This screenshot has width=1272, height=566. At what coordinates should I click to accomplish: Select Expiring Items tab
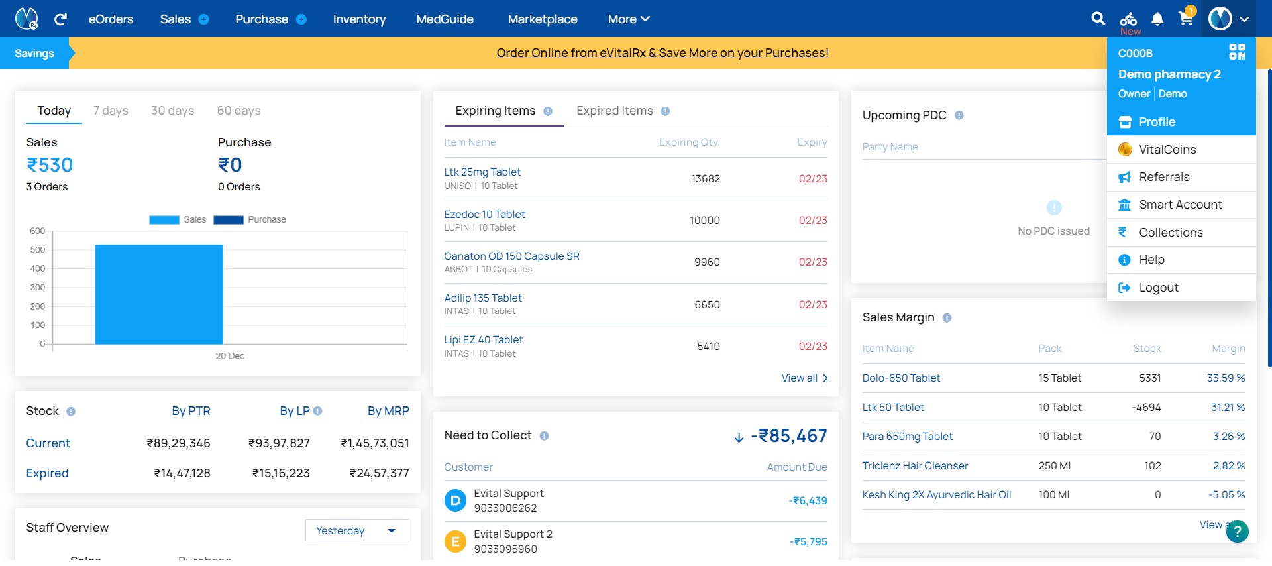point(495,111)
